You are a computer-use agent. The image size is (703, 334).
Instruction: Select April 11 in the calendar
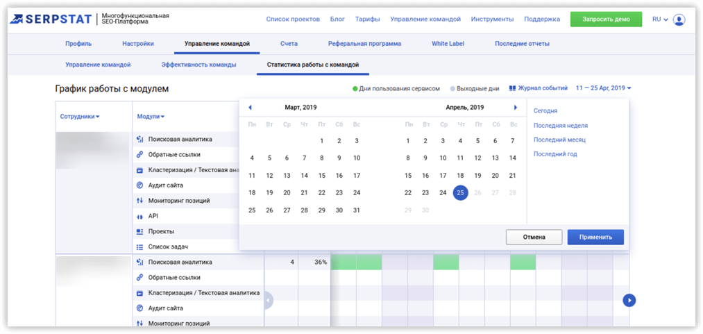click(460, 158)
